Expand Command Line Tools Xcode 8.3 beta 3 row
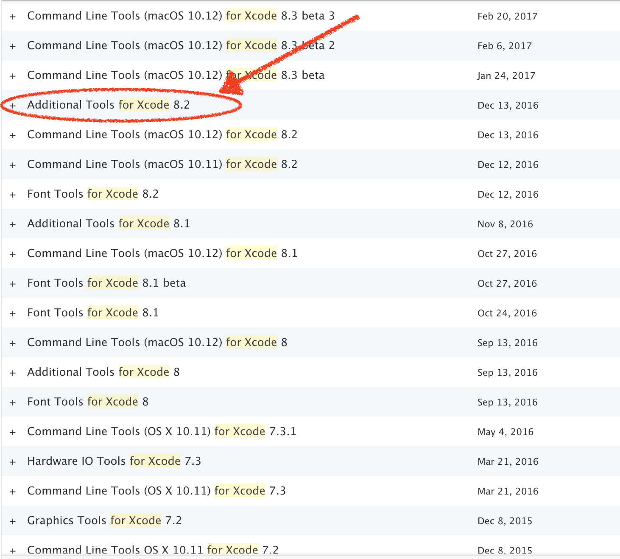620x559 pixels. [13, 17]
